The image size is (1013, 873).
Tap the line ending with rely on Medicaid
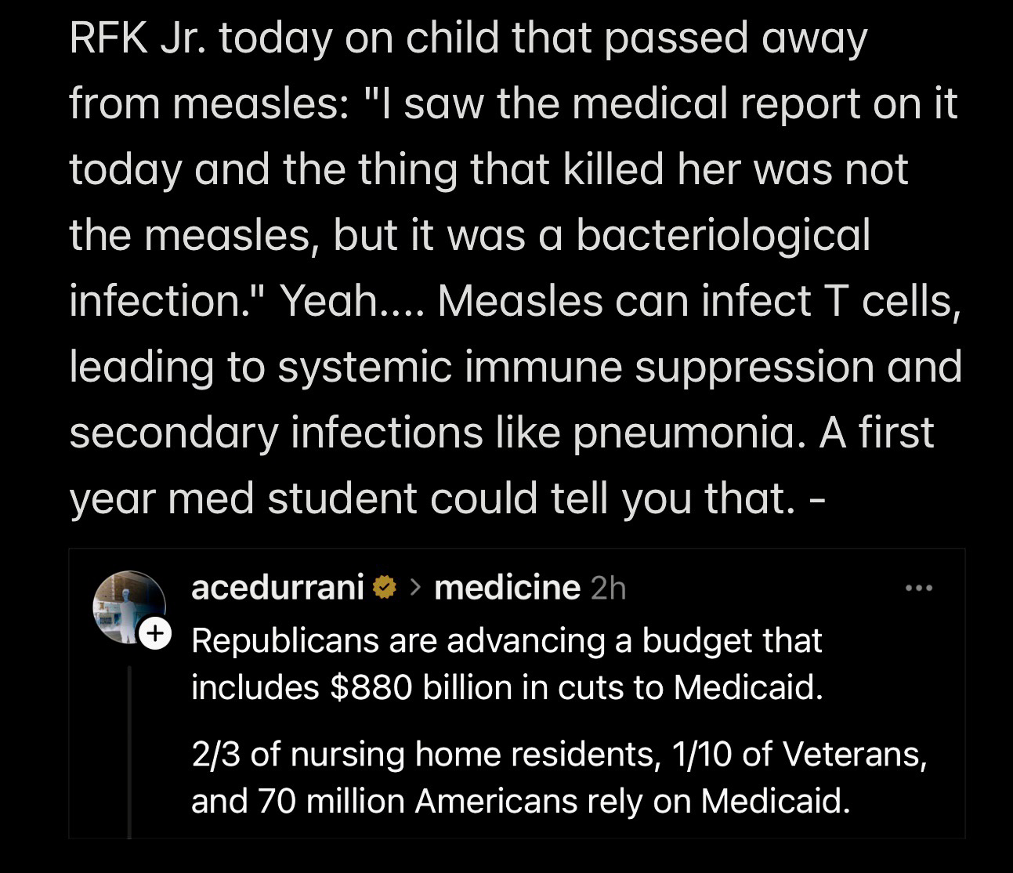[520, 801]
